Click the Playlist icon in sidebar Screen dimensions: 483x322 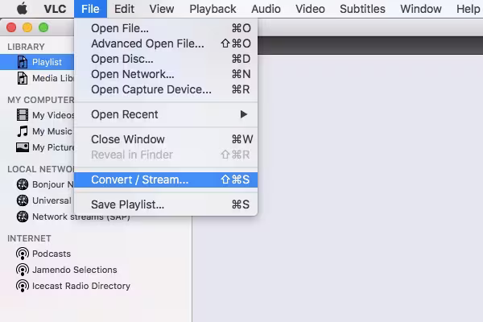tap(23, 62)
